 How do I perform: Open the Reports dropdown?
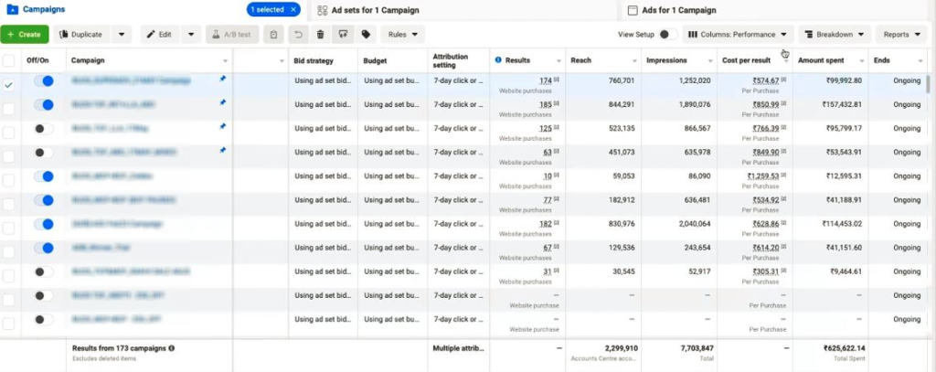tap(901, 35)
